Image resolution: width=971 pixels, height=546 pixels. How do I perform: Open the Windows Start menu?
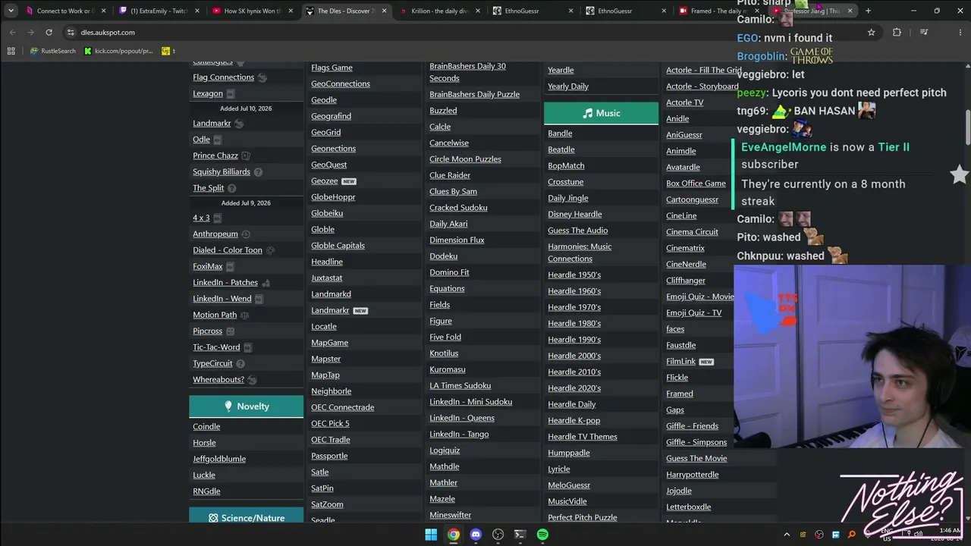click(431, 535)
